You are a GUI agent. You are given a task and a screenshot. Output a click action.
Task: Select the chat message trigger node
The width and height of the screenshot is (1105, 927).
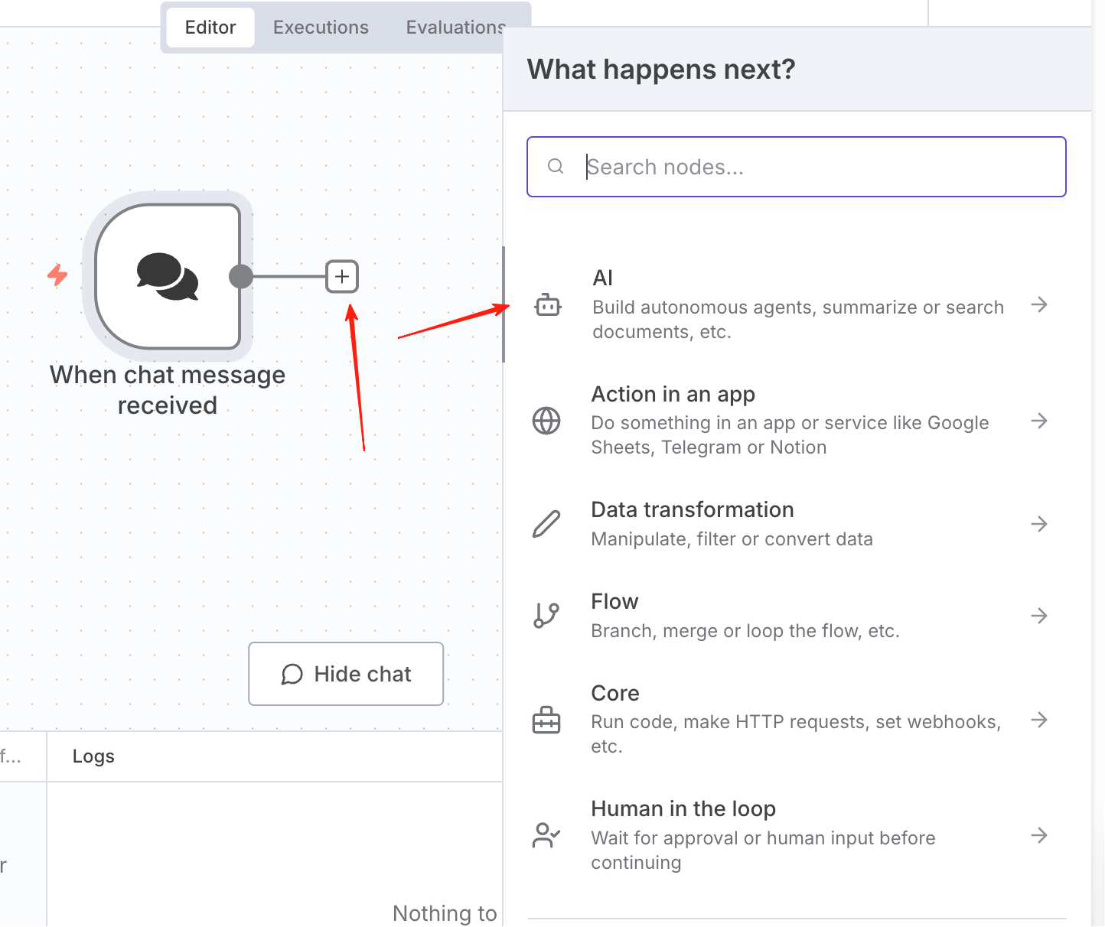tap(168, 276)
